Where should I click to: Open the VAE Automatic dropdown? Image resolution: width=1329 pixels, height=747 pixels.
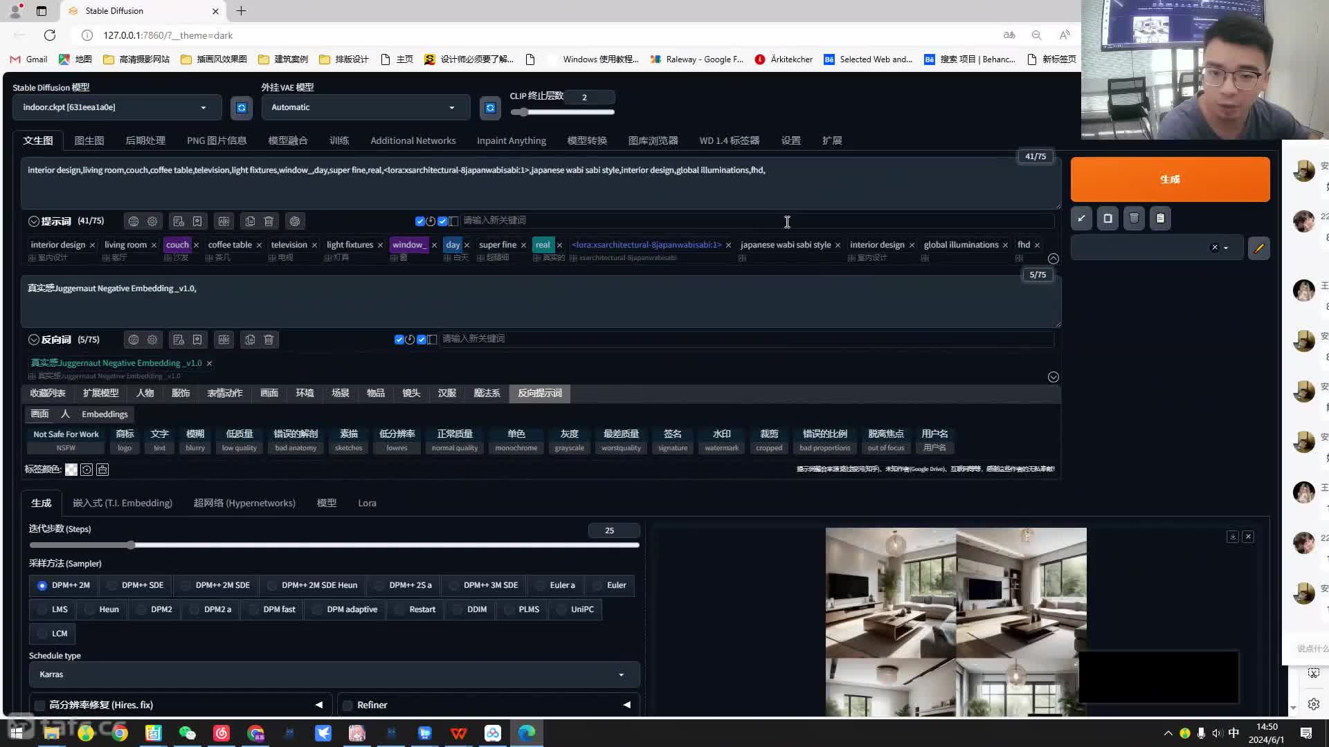[x=365, y=107]
